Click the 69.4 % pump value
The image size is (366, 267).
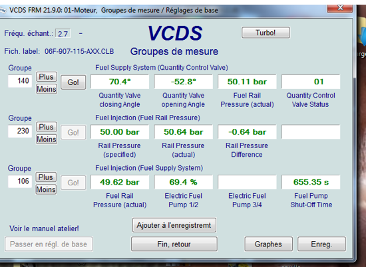coord(184,182)
